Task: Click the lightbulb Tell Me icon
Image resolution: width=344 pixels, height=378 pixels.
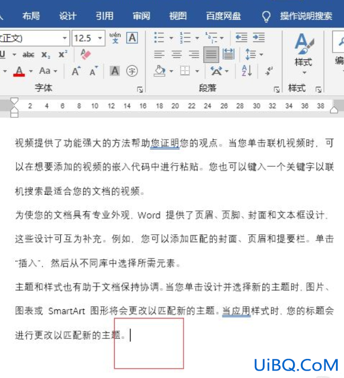Action: click(x=266, y=16)
